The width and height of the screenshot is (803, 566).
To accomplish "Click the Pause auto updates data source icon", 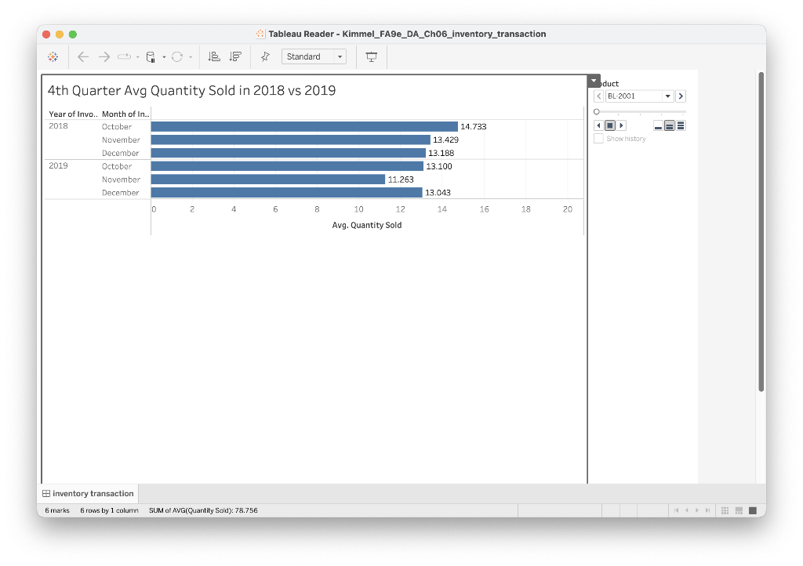I will (x=151, y=56).
